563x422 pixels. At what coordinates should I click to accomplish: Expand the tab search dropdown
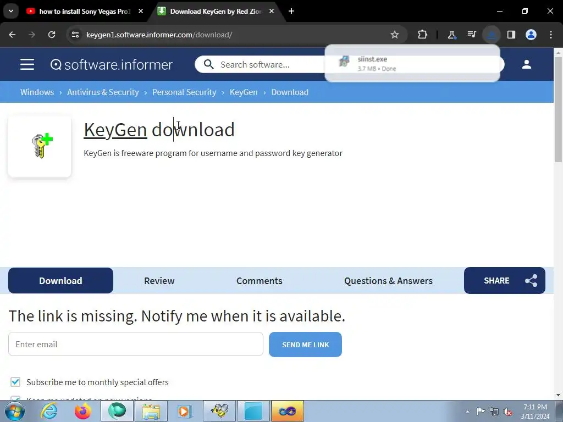pos(11,11)
